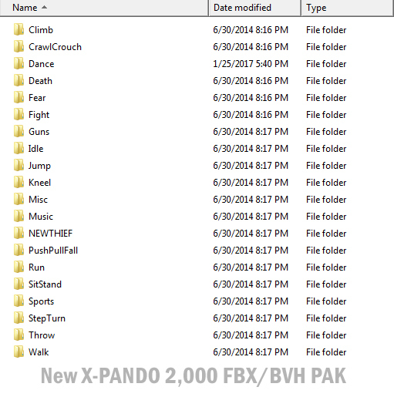Toggle the Name sort direction arrow
The image size is (394, 397).
[x=44, y=7]
